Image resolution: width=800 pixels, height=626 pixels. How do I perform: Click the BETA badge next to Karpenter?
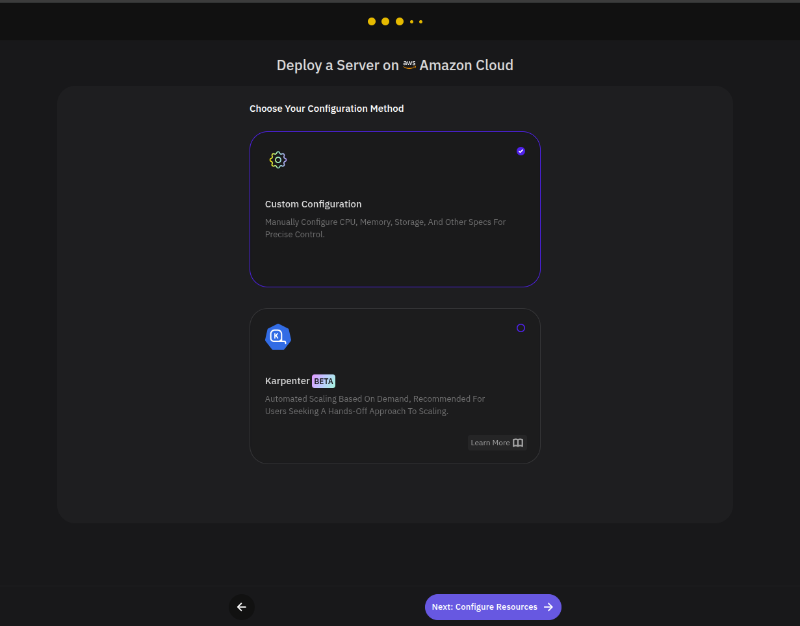click(x=324, y=382)
